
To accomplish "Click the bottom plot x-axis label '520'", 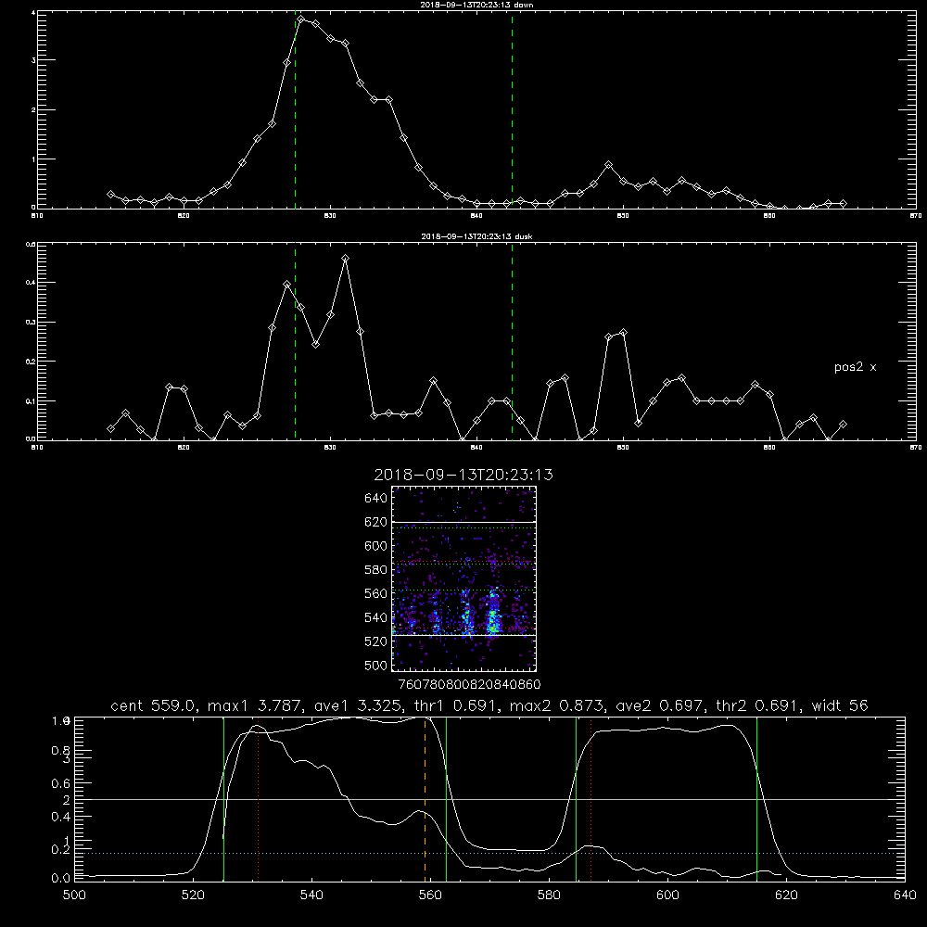I will pos(193,895).
